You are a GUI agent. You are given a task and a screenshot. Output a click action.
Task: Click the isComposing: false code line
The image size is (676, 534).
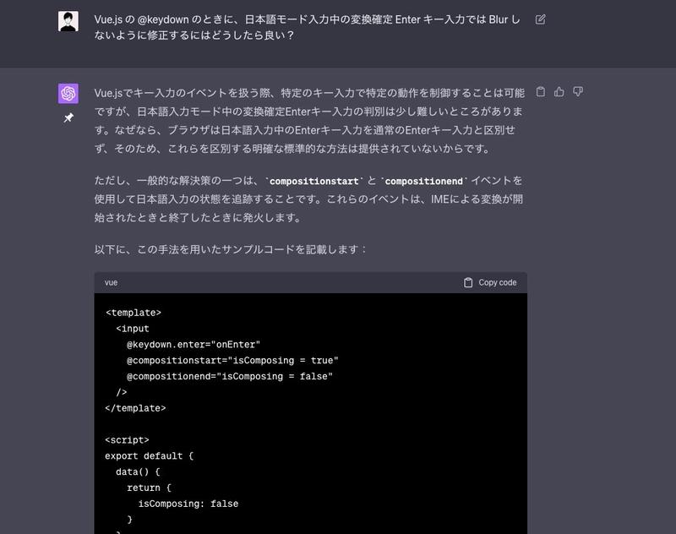point(188,504)
